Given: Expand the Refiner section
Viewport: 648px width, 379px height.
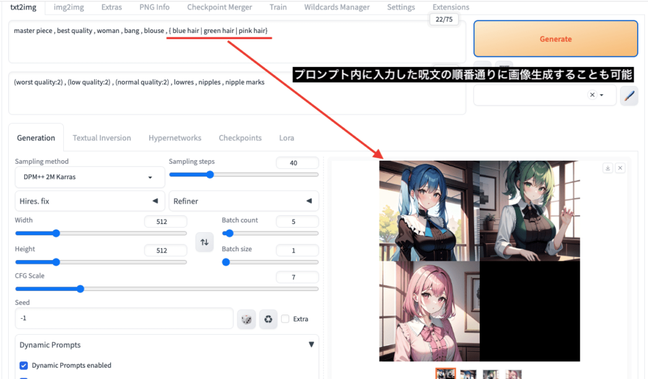Looking at the screenshot, I should (244, 201).
